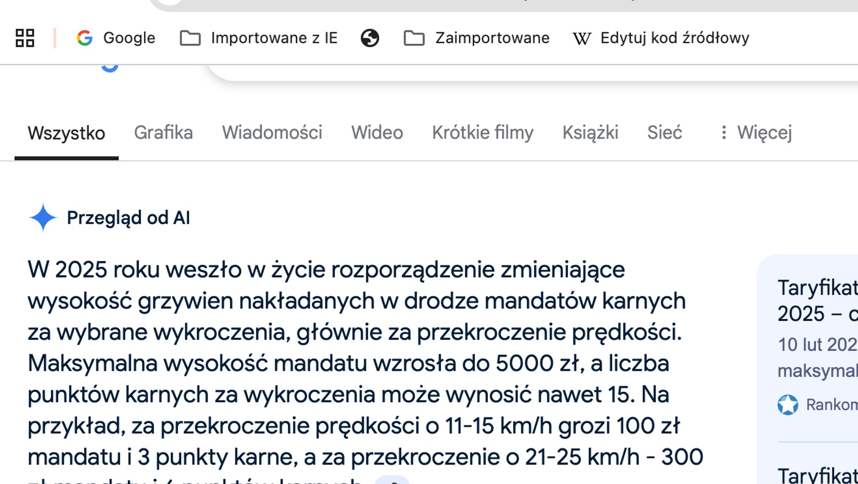Click the 'Przegląd od AI' heading
The image size is (858, 484).
(x=128, y=218)
